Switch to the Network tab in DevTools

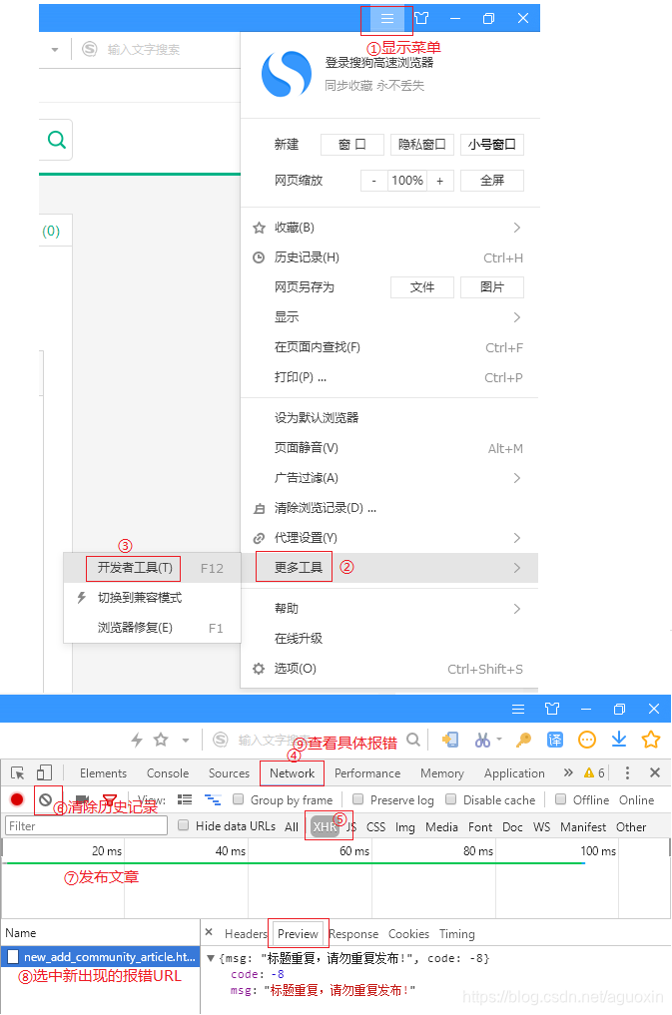[292, 773]
